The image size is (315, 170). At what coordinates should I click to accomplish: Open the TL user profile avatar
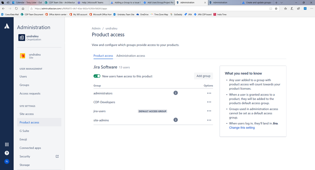click(x=7, y=162)
